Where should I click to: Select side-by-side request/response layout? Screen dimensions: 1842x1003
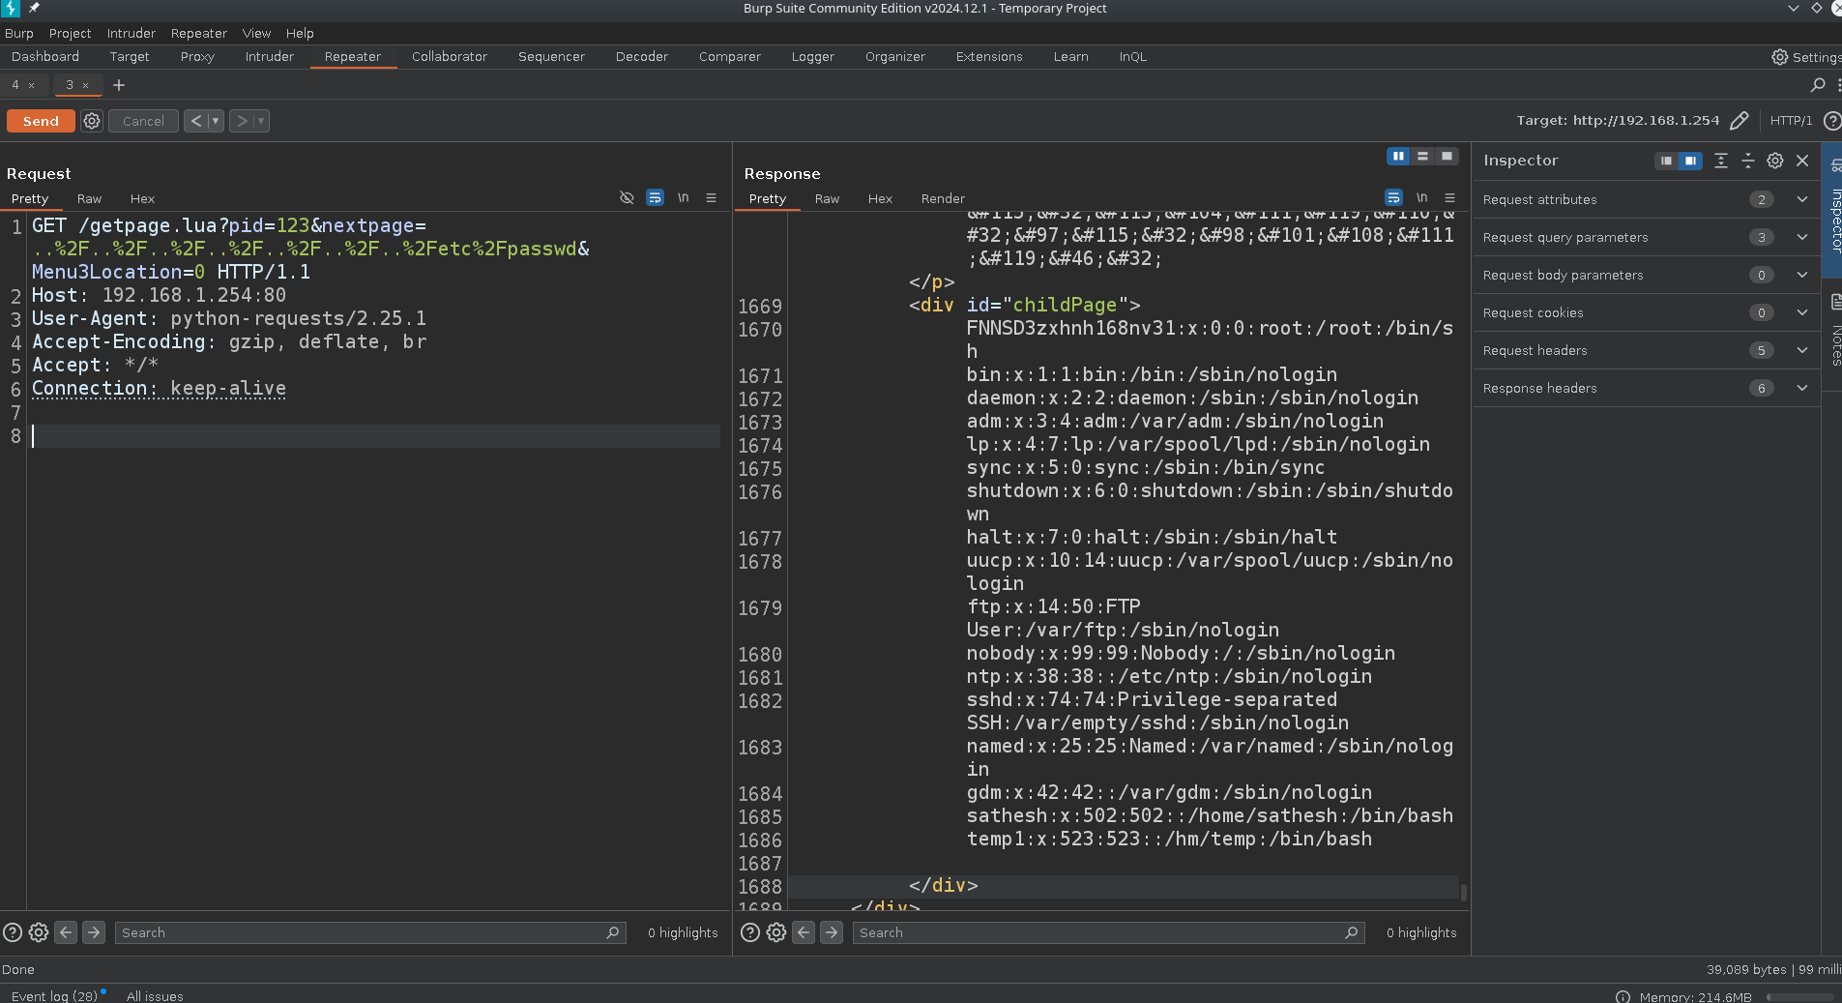point(1398,156)
